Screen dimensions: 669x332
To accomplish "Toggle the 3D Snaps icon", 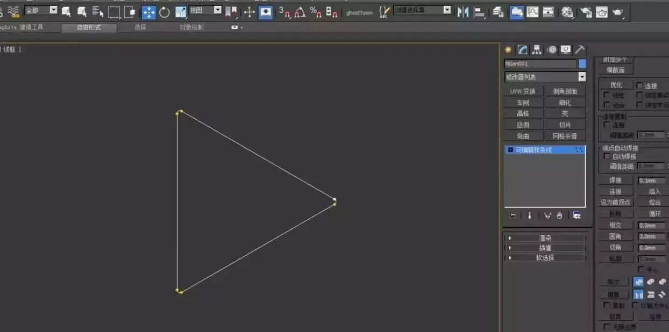I will coord(284,12).
